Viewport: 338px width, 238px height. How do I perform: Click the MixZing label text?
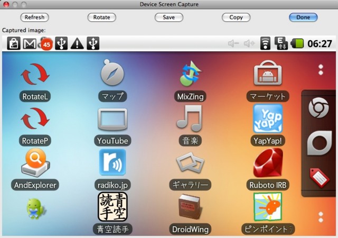point(190,97)
